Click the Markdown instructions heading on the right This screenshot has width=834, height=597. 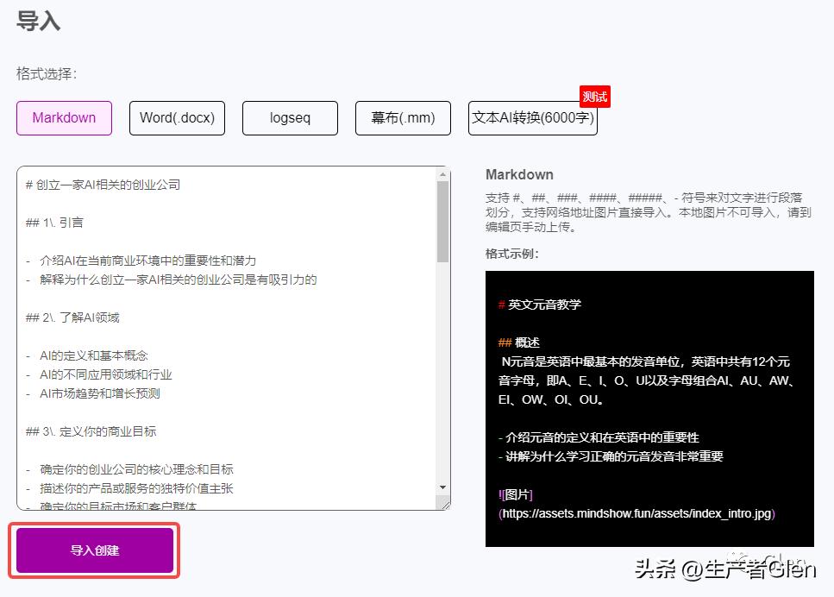[x=519, y=174]
